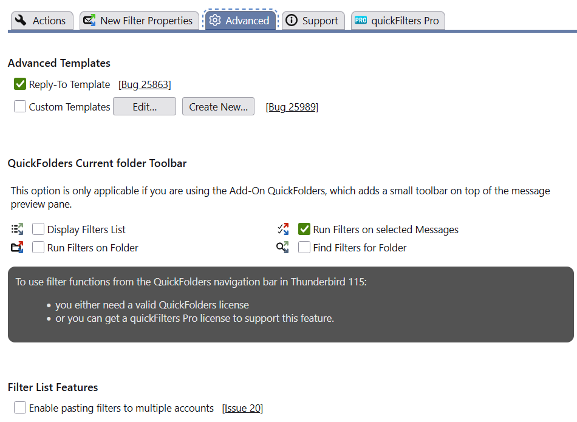The height and width of the screenshot is (422, 577).
Task: Enable the Custom Templates checkbox
Action: pos(20,107)
